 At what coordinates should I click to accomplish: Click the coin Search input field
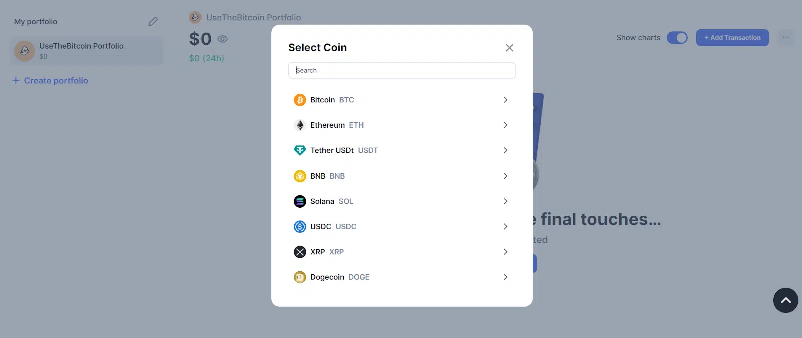tap(402, 71)
